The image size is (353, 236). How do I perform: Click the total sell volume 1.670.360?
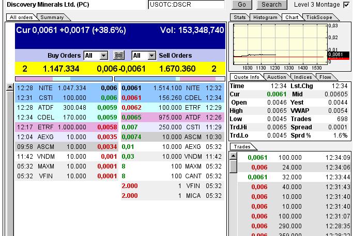(177, 69)
